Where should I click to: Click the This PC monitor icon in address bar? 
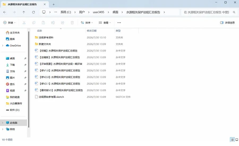coord(44,12)
